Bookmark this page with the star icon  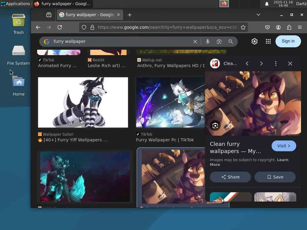pyautogui.click(x=243, y=27)
